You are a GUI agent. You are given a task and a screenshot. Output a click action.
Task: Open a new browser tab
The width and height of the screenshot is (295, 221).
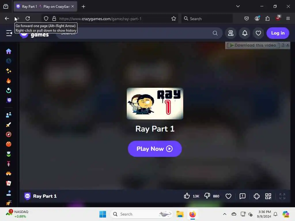tap(83, 7)
